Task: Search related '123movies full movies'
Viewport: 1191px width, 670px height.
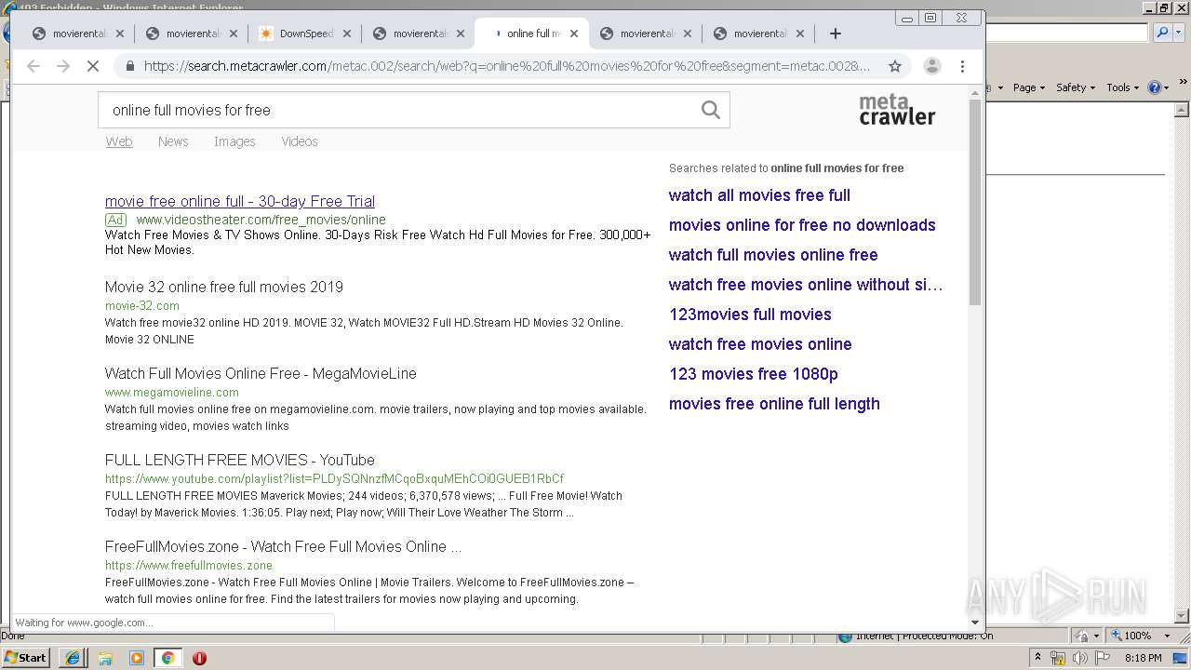Action: 750,315
